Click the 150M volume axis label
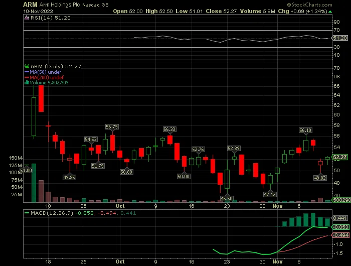This screenshot has width=351, height=266. [16, 158]
